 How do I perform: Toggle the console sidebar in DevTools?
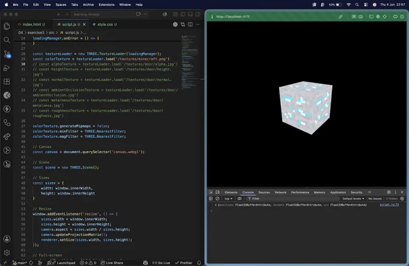211,199
